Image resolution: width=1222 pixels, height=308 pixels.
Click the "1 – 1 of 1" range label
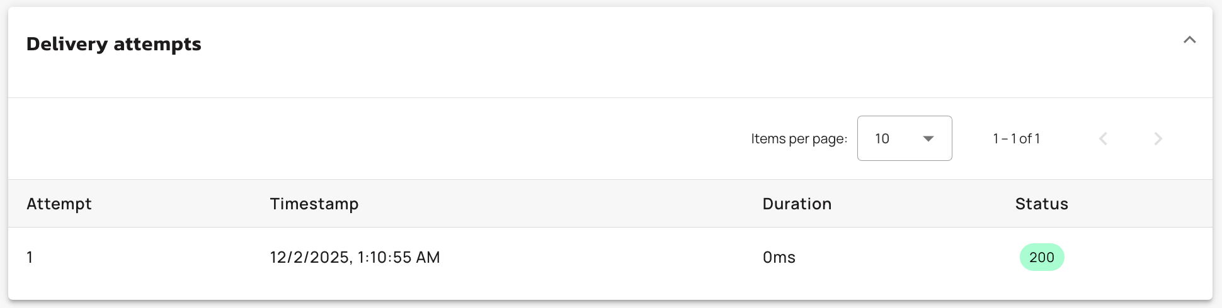point(1016,139)
